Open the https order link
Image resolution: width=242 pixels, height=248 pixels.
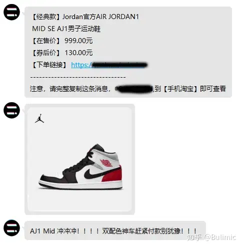click(109, 65)
